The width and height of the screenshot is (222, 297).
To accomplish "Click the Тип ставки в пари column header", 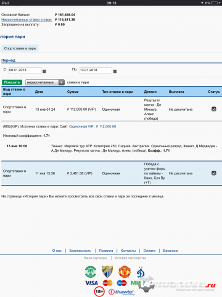I will point(118,92).
